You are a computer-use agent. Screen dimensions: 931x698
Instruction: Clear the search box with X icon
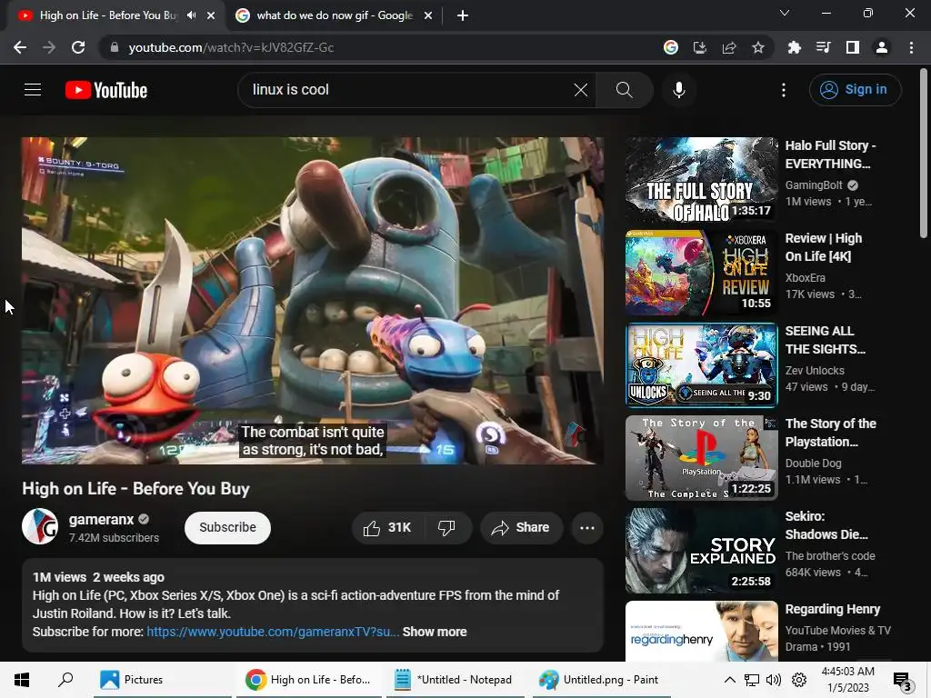pos(581,90)
